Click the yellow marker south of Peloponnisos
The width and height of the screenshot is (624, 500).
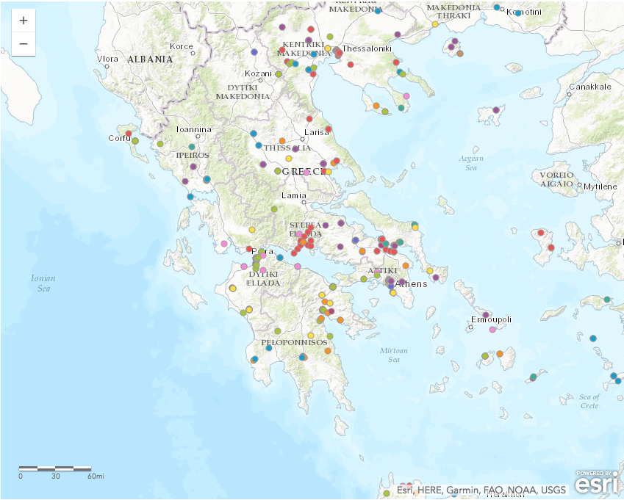coord(311,336)
